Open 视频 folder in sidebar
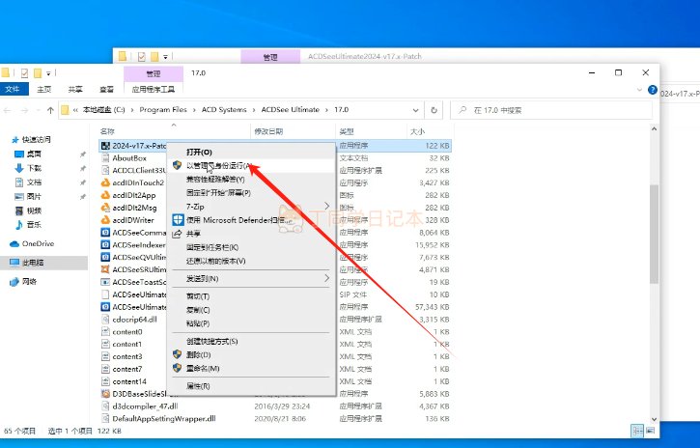 coord(34,210)
